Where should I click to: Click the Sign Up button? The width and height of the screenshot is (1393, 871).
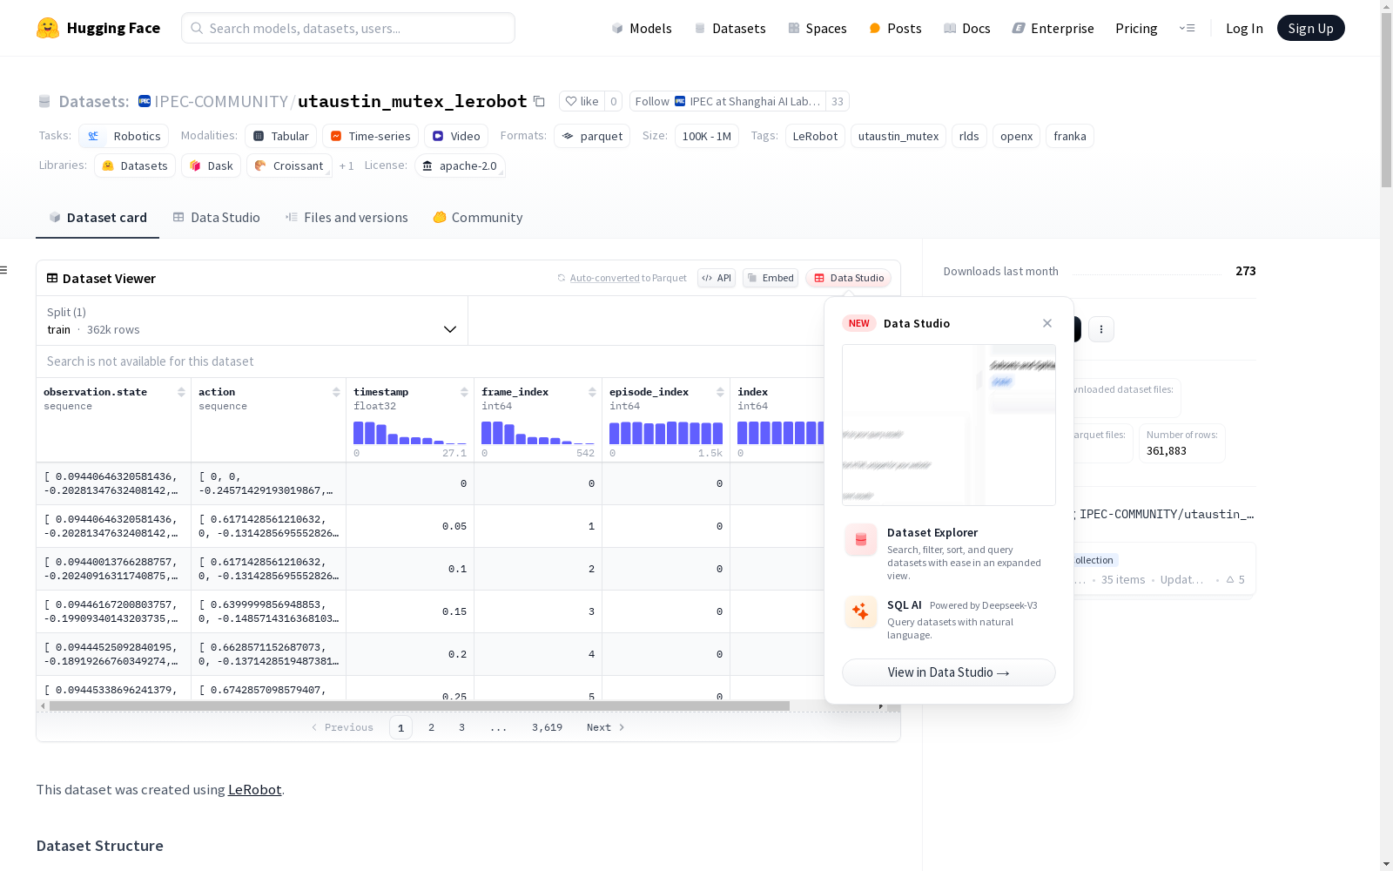point(1310,28)
